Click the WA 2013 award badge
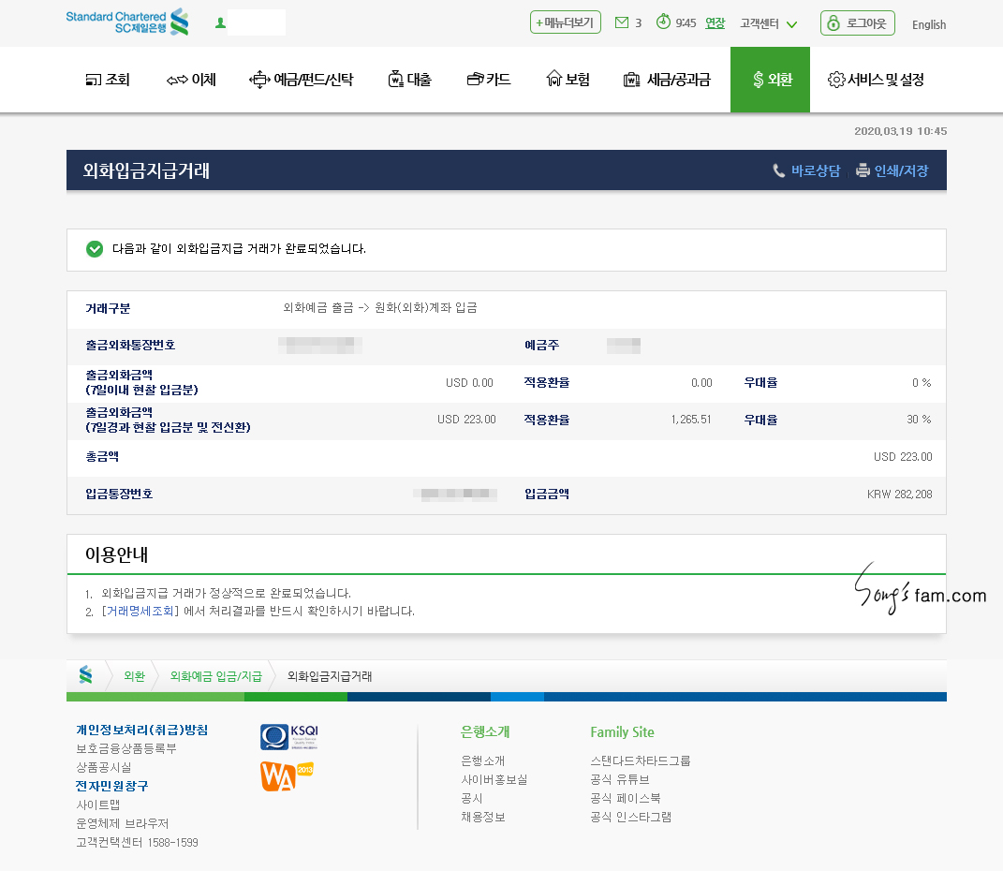This screenshot has width=1003, height=871. click(x=287, y=775)
